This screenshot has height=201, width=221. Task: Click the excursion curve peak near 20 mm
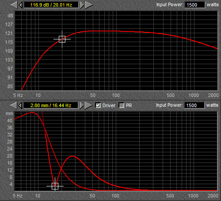(x=72, y=156)
